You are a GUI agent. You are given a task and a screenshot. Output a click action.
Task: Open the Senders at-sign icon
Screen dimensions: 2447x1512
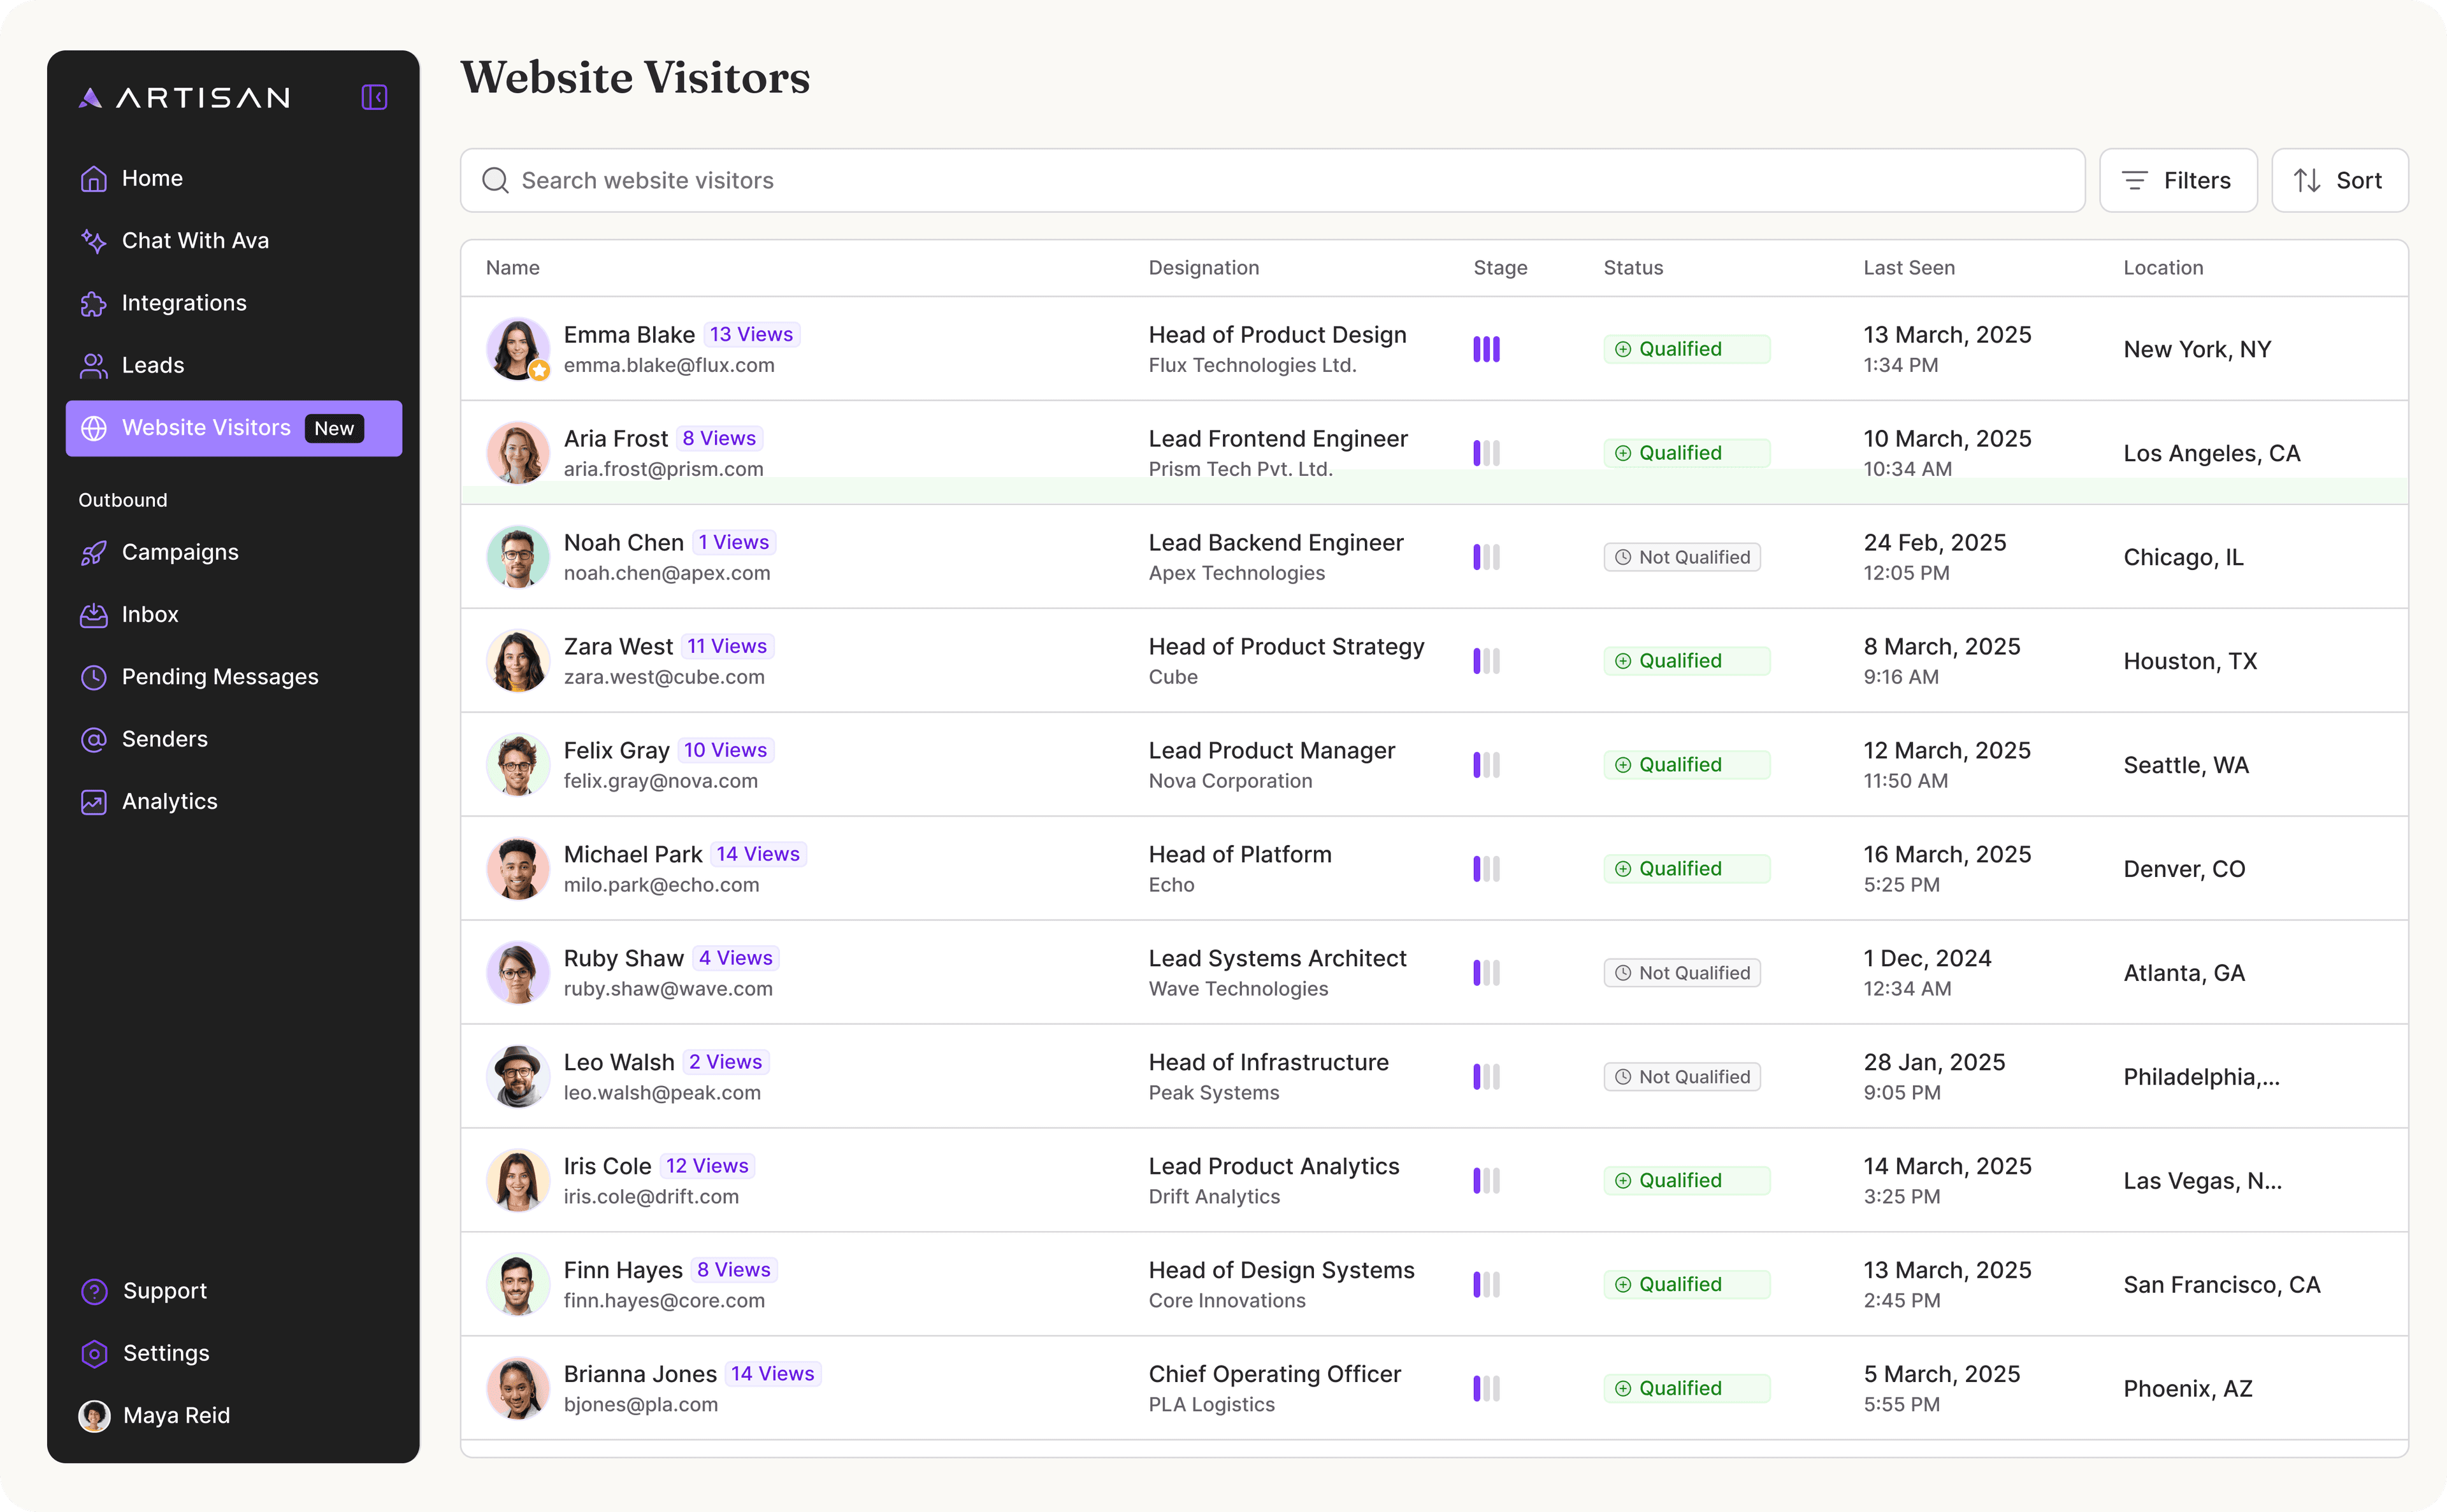point(93,740)
